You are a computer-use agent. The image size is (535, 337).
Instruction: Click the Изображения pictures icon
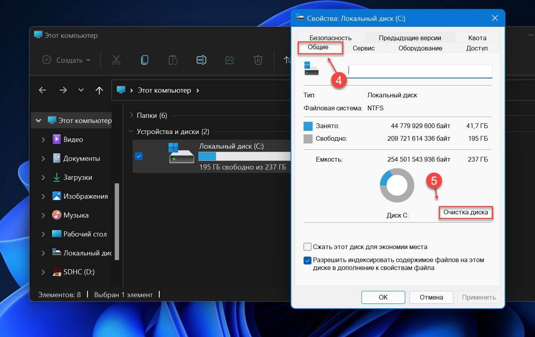[57, 196]
